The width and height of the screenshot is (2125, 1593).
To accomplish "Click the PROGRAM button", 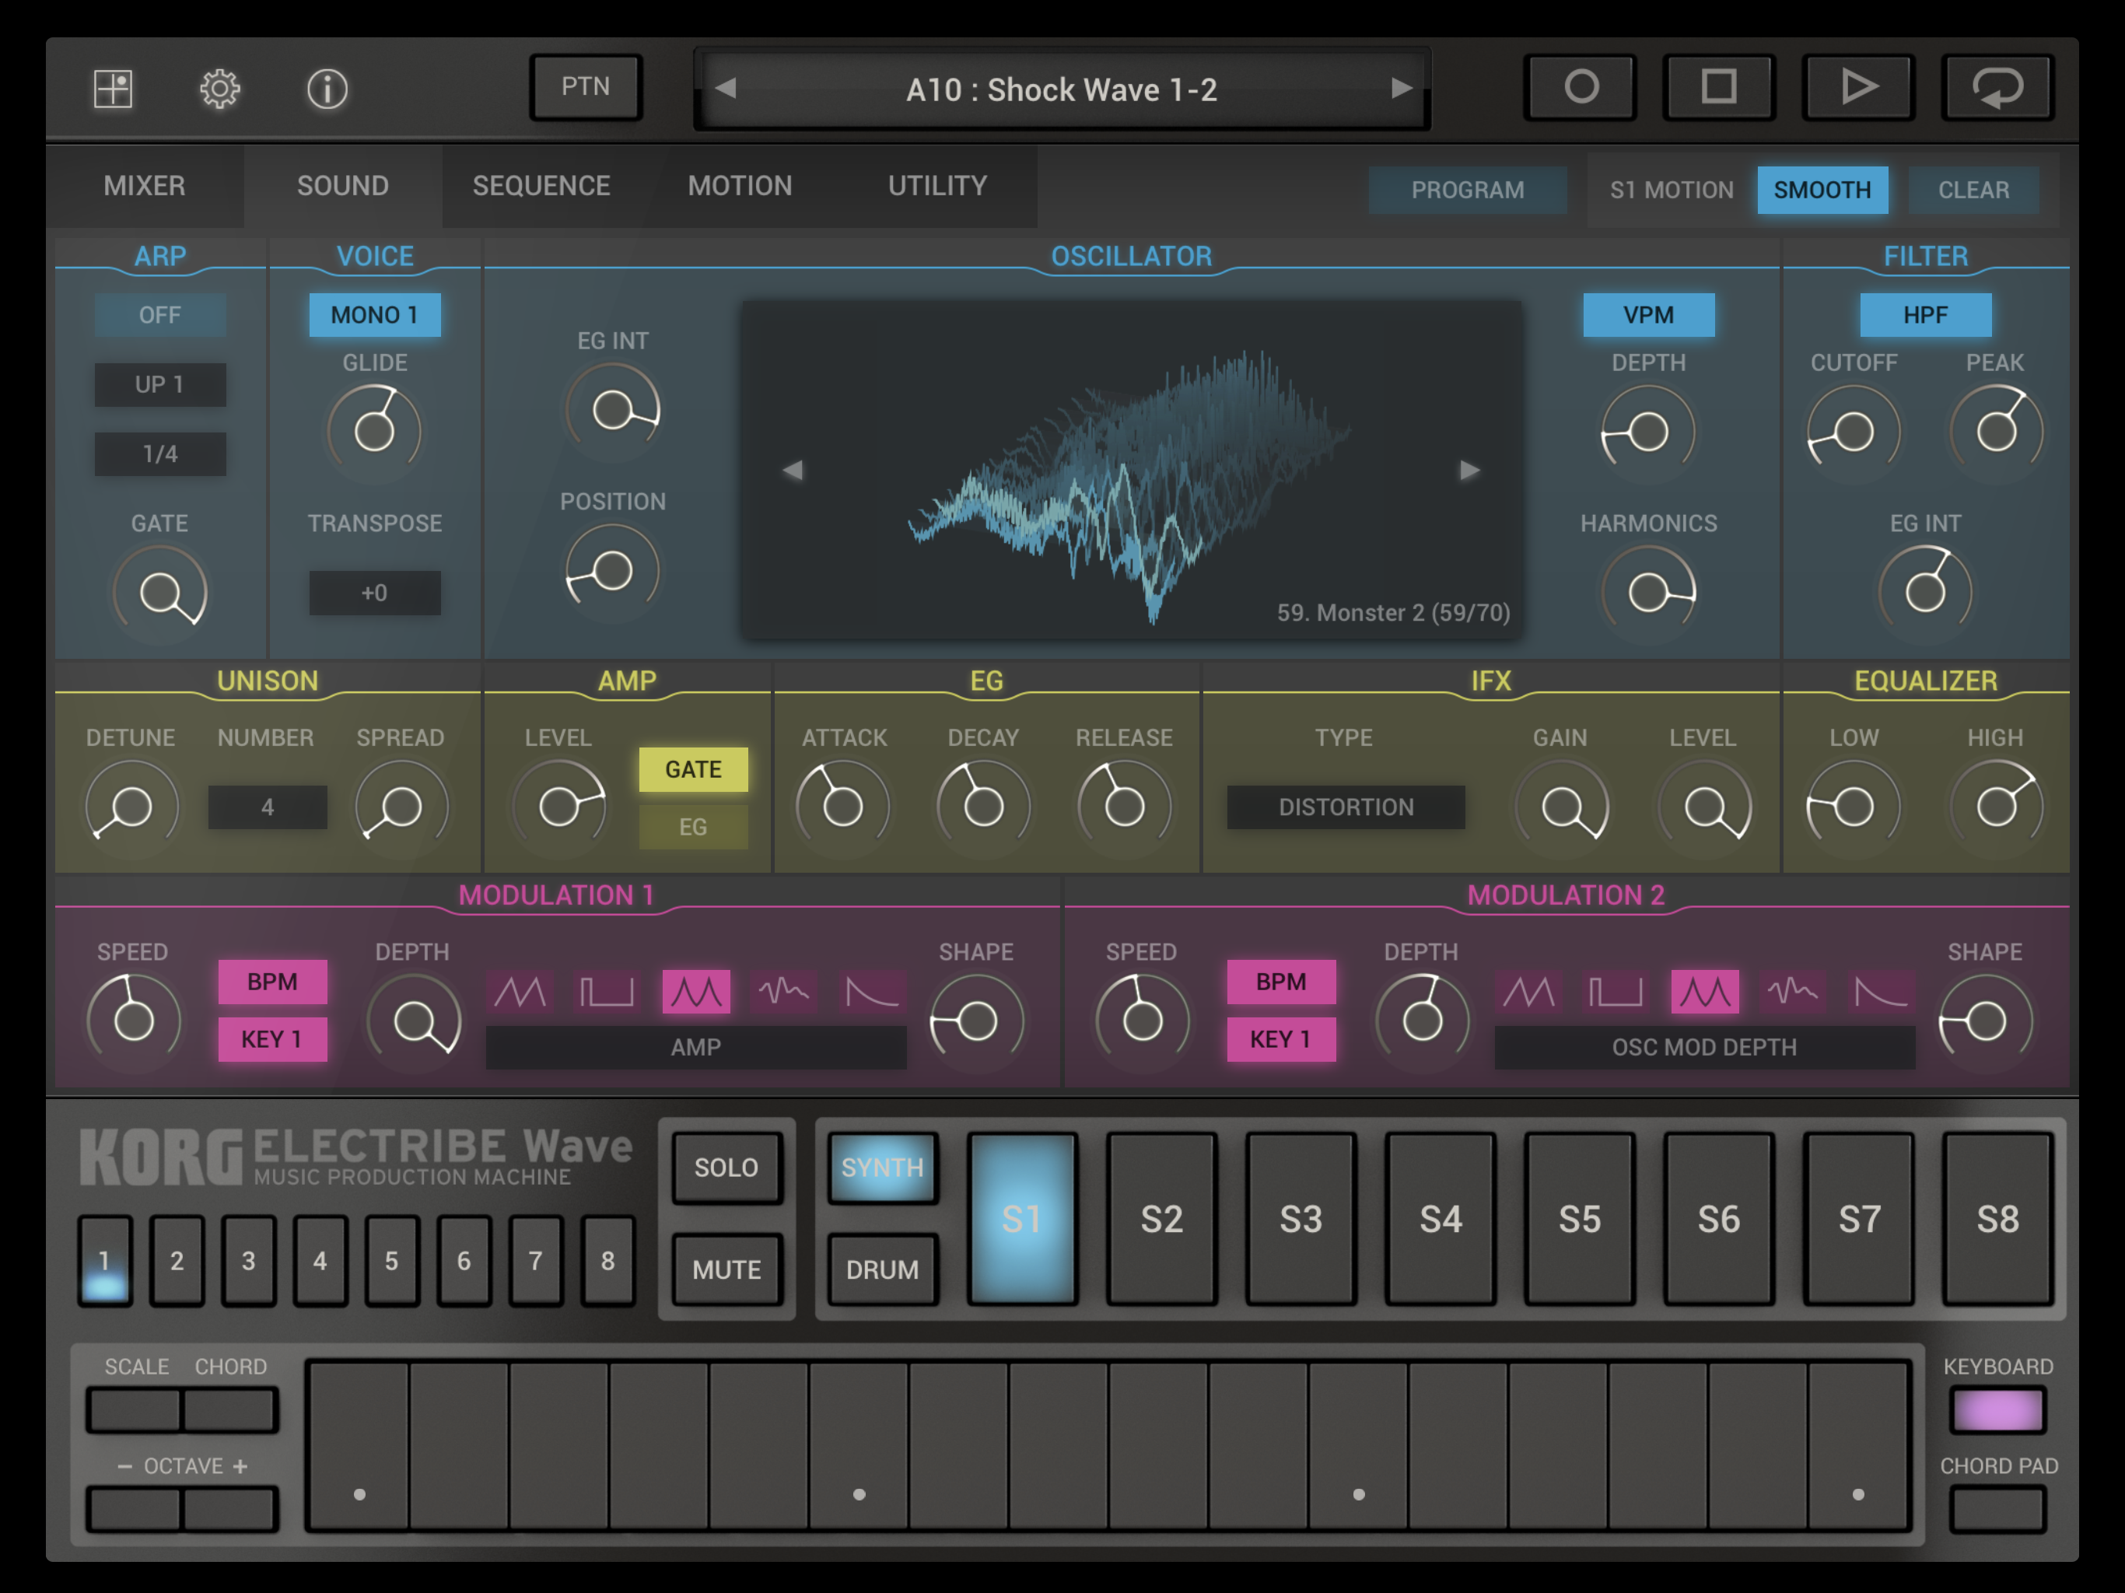I will [x=1467, y=189].
